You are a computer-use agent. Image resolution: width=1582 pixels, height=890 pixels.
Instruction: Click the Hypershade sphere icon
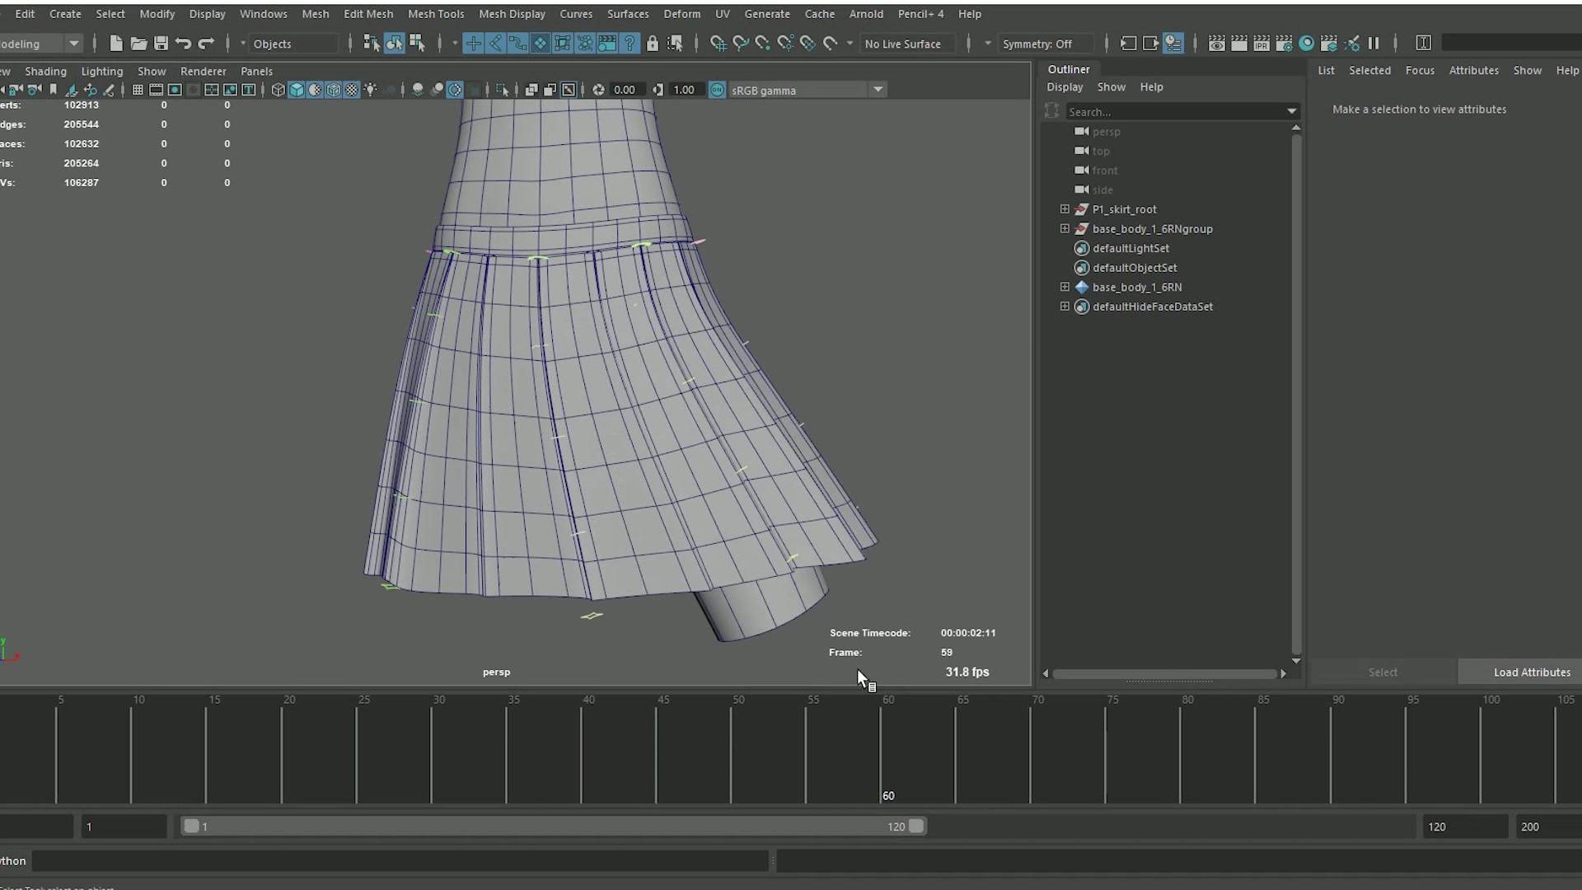pos(1307,44)
